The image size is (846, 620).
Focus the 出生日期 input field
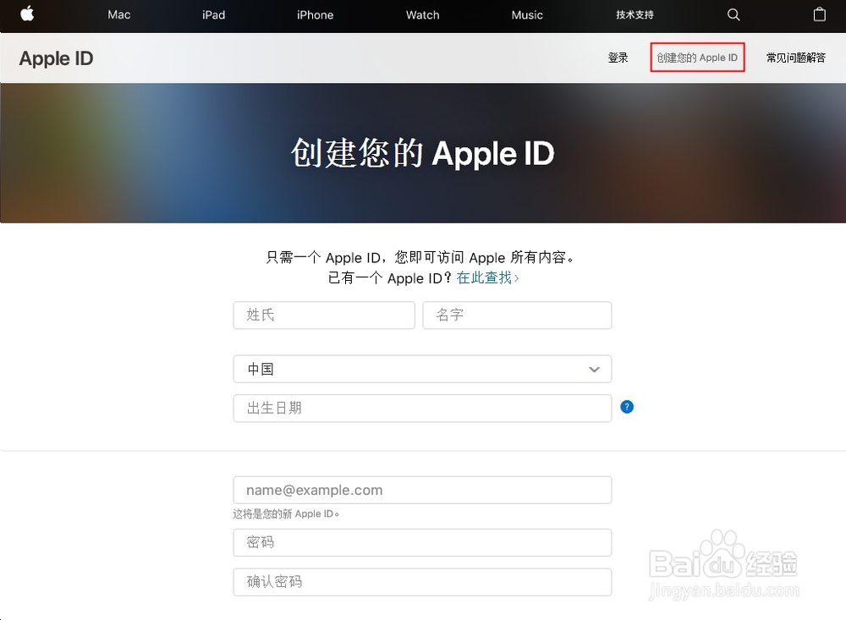[422, 408]
